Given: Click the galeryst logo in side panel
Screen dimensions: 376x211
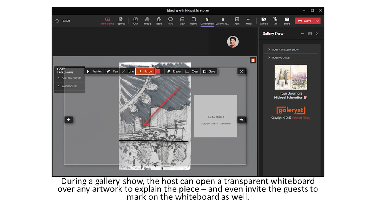Looking at the screenshot, I should pos(291,110).
